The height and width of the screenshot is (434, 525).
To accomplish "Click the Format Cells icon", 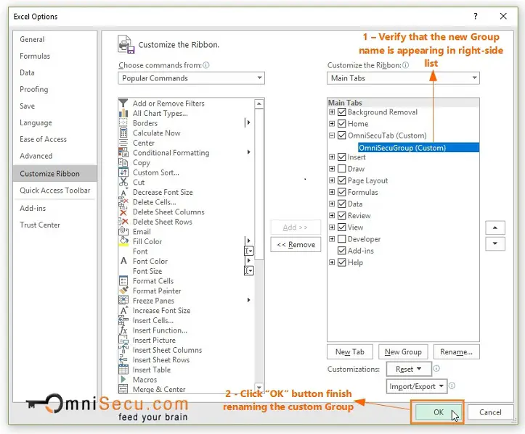I will (x=123, y=280).
